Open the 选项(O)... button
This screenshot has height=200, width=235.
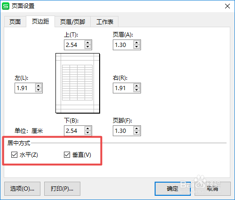[22, 189]
